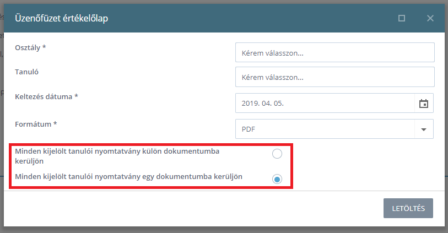This screenshot has height=233, width=448.
Task: Click the Tanuló field label
Action: [26, 72]
